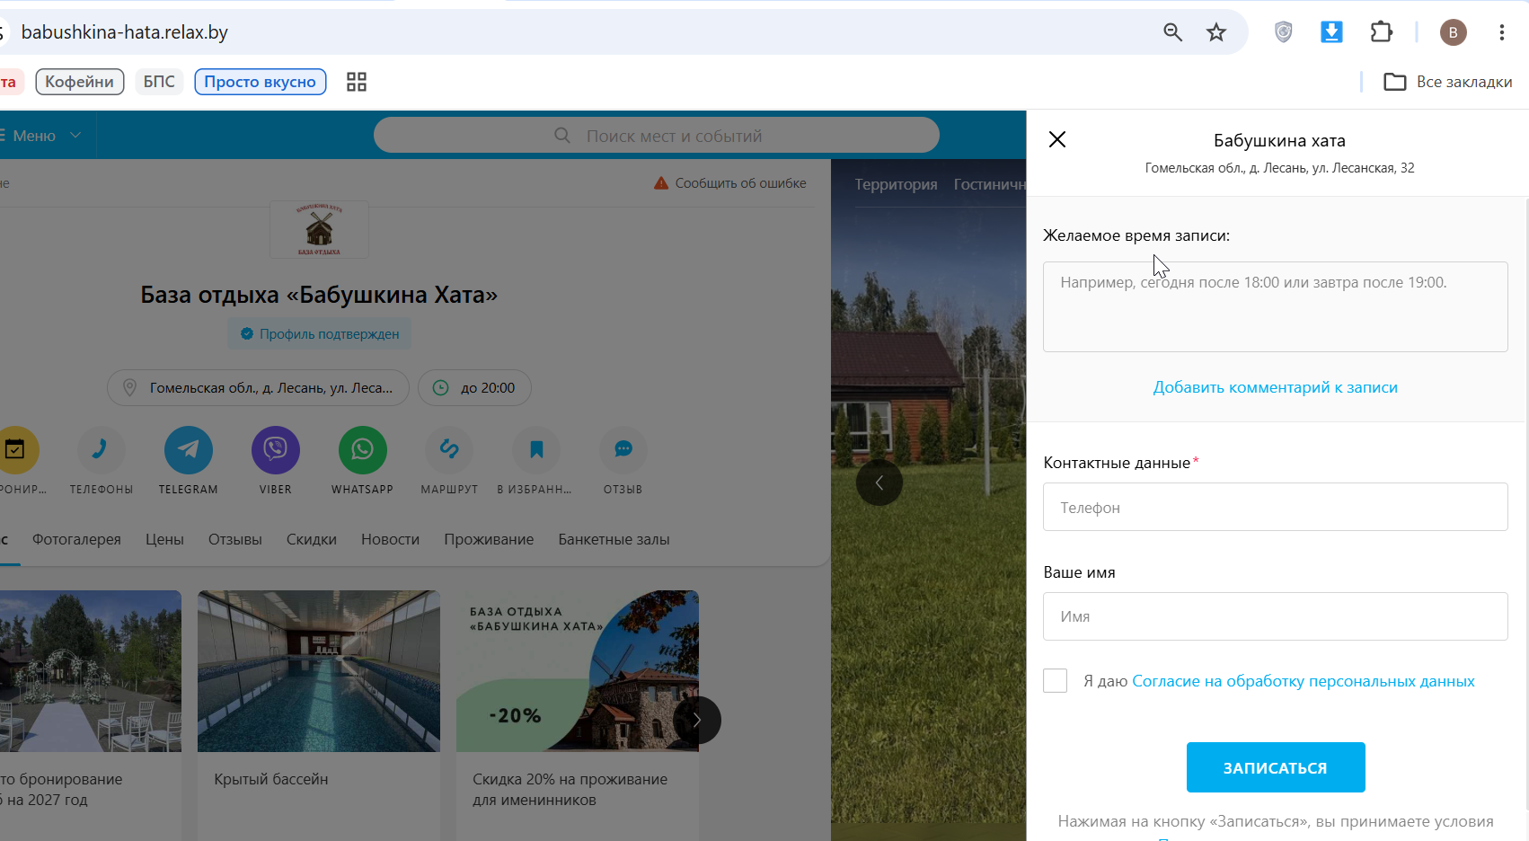Click the Маршрут route icon
The height and width of the screenshot is (841, 1529).
click(x=449, y=449)
